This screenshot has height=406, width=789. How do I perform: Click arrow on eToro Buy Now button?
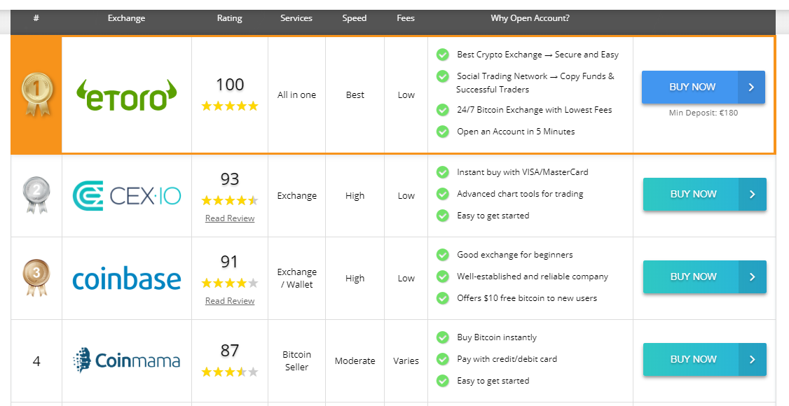750,87
